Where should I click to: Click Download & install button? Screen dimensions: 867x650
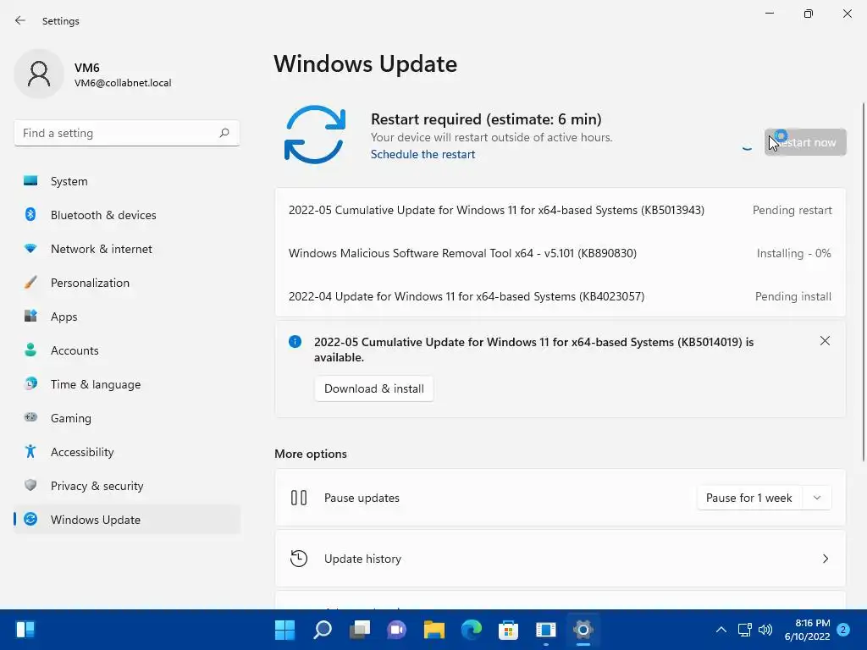click(373, 388)
